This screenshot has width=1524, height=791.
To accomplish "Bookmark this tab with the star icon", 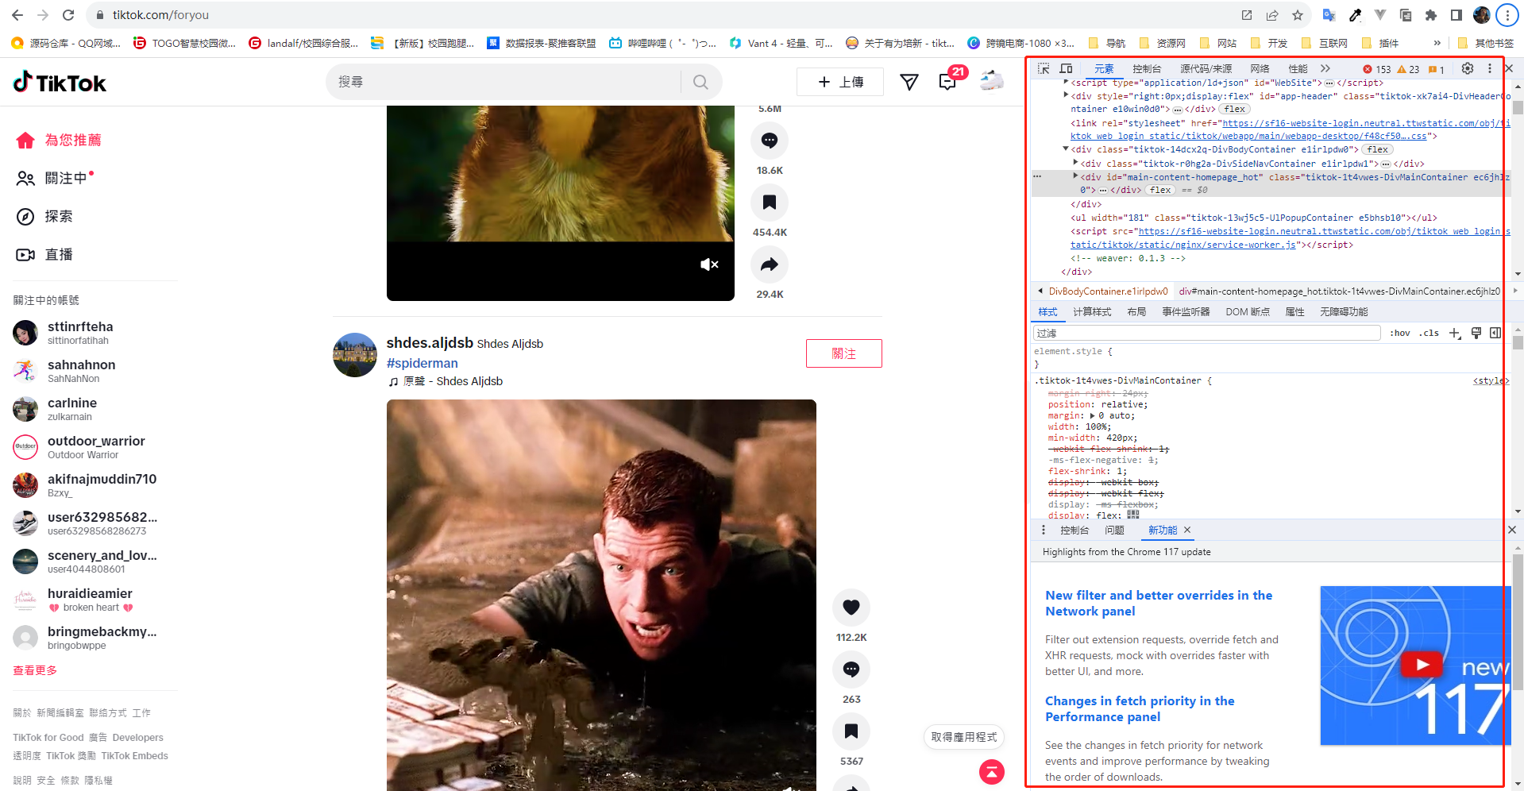I will [x=1298, y=15].
